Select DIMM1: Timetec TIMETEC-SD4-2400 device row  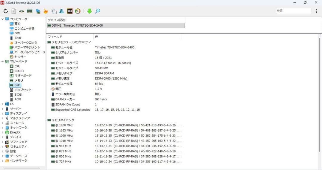coord(116,25)
